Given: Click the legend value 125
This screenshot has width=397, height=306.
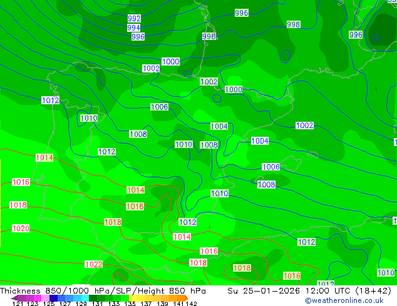Looking at the screenshot, I should pyautogui.click(x=49, y=304).
